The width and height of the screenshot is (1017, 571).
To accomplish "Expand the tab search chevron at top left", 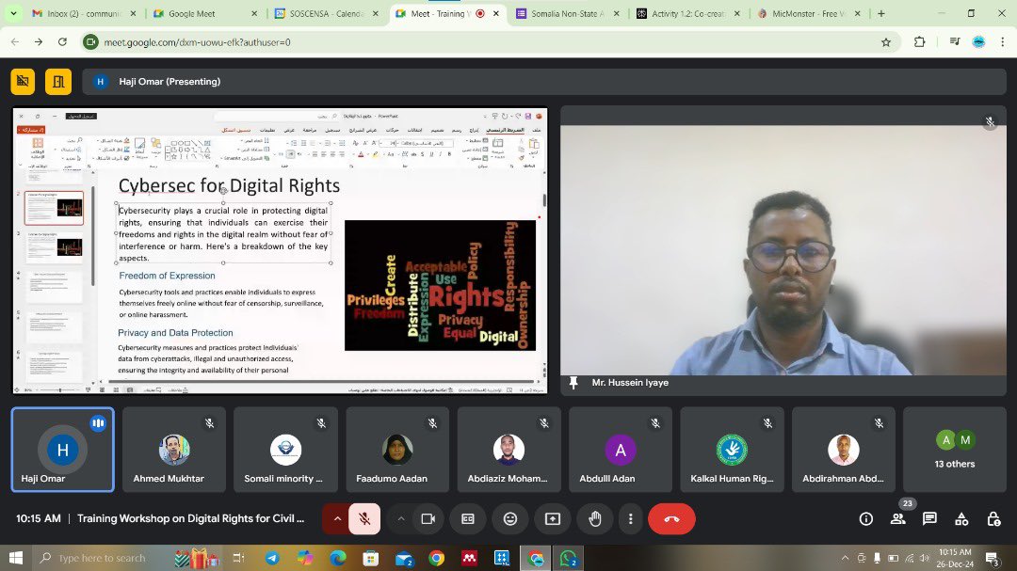I will click(x=13, y=13).
